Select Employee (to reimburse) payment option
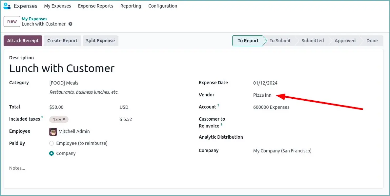This screenshot has width=390, height=196. tap(51, 143)
